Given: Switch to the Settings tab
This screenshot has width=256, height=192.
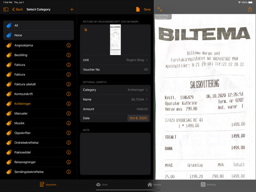Looking at the screenshot, I should click(x=208, y=185).
